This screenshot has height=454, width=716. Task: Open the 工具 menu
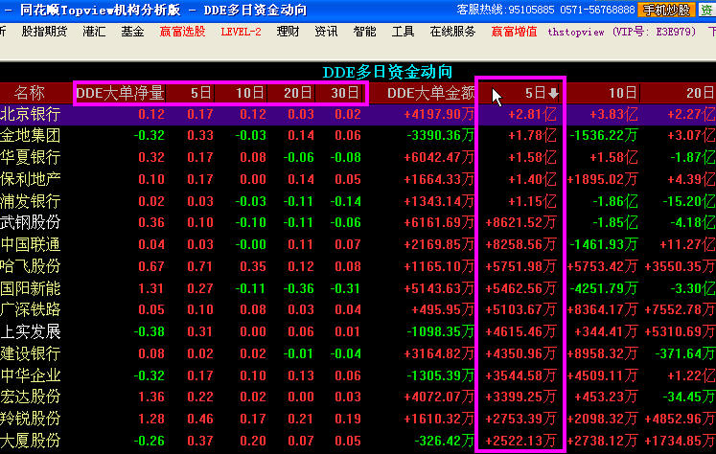[x=404, y=32]
